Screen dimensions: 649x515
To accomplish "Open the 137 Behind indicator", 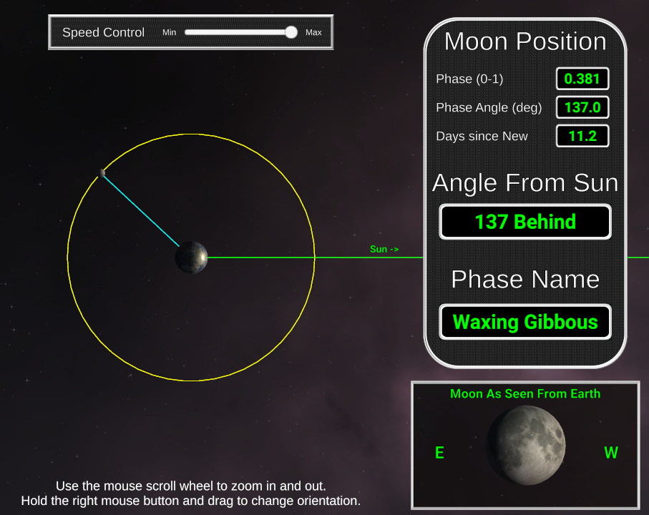I will point(524,222).
